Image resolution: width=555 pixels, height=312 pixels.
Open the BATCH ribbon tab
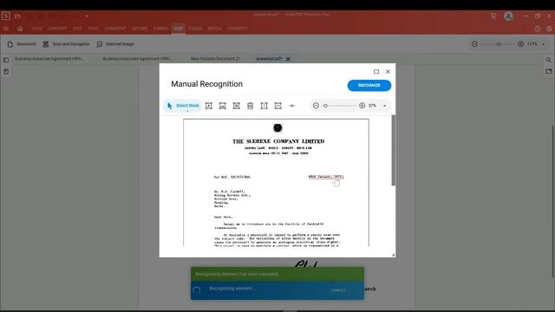(214, 29)
